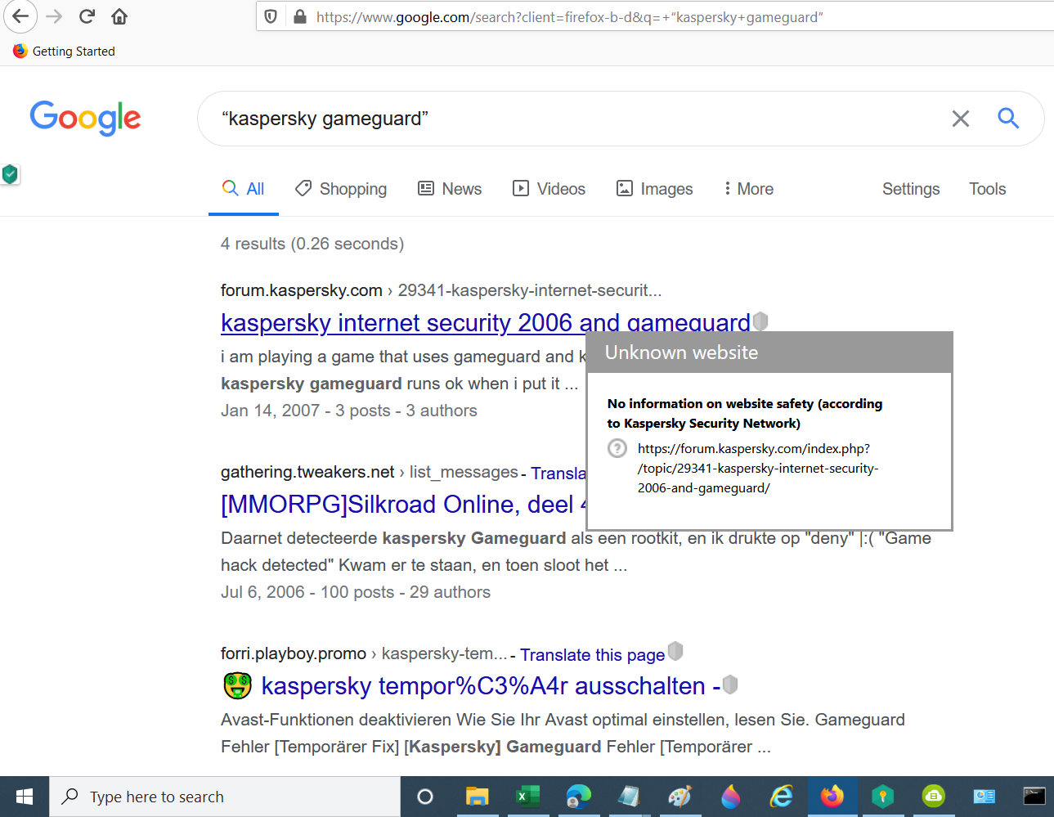1054x817 pixels.
Task: Click gathering.tweakers.net breadcrumb
Action: tap(370, 472)
